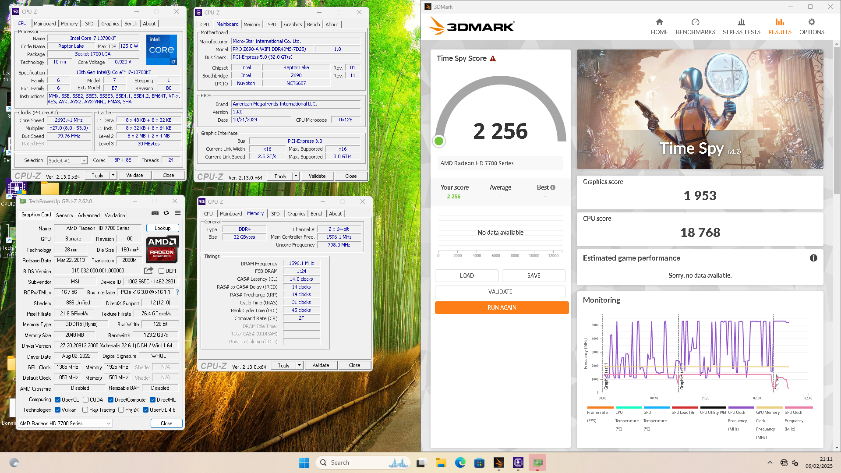Show hidden system tray icons

tap(770, 462)
